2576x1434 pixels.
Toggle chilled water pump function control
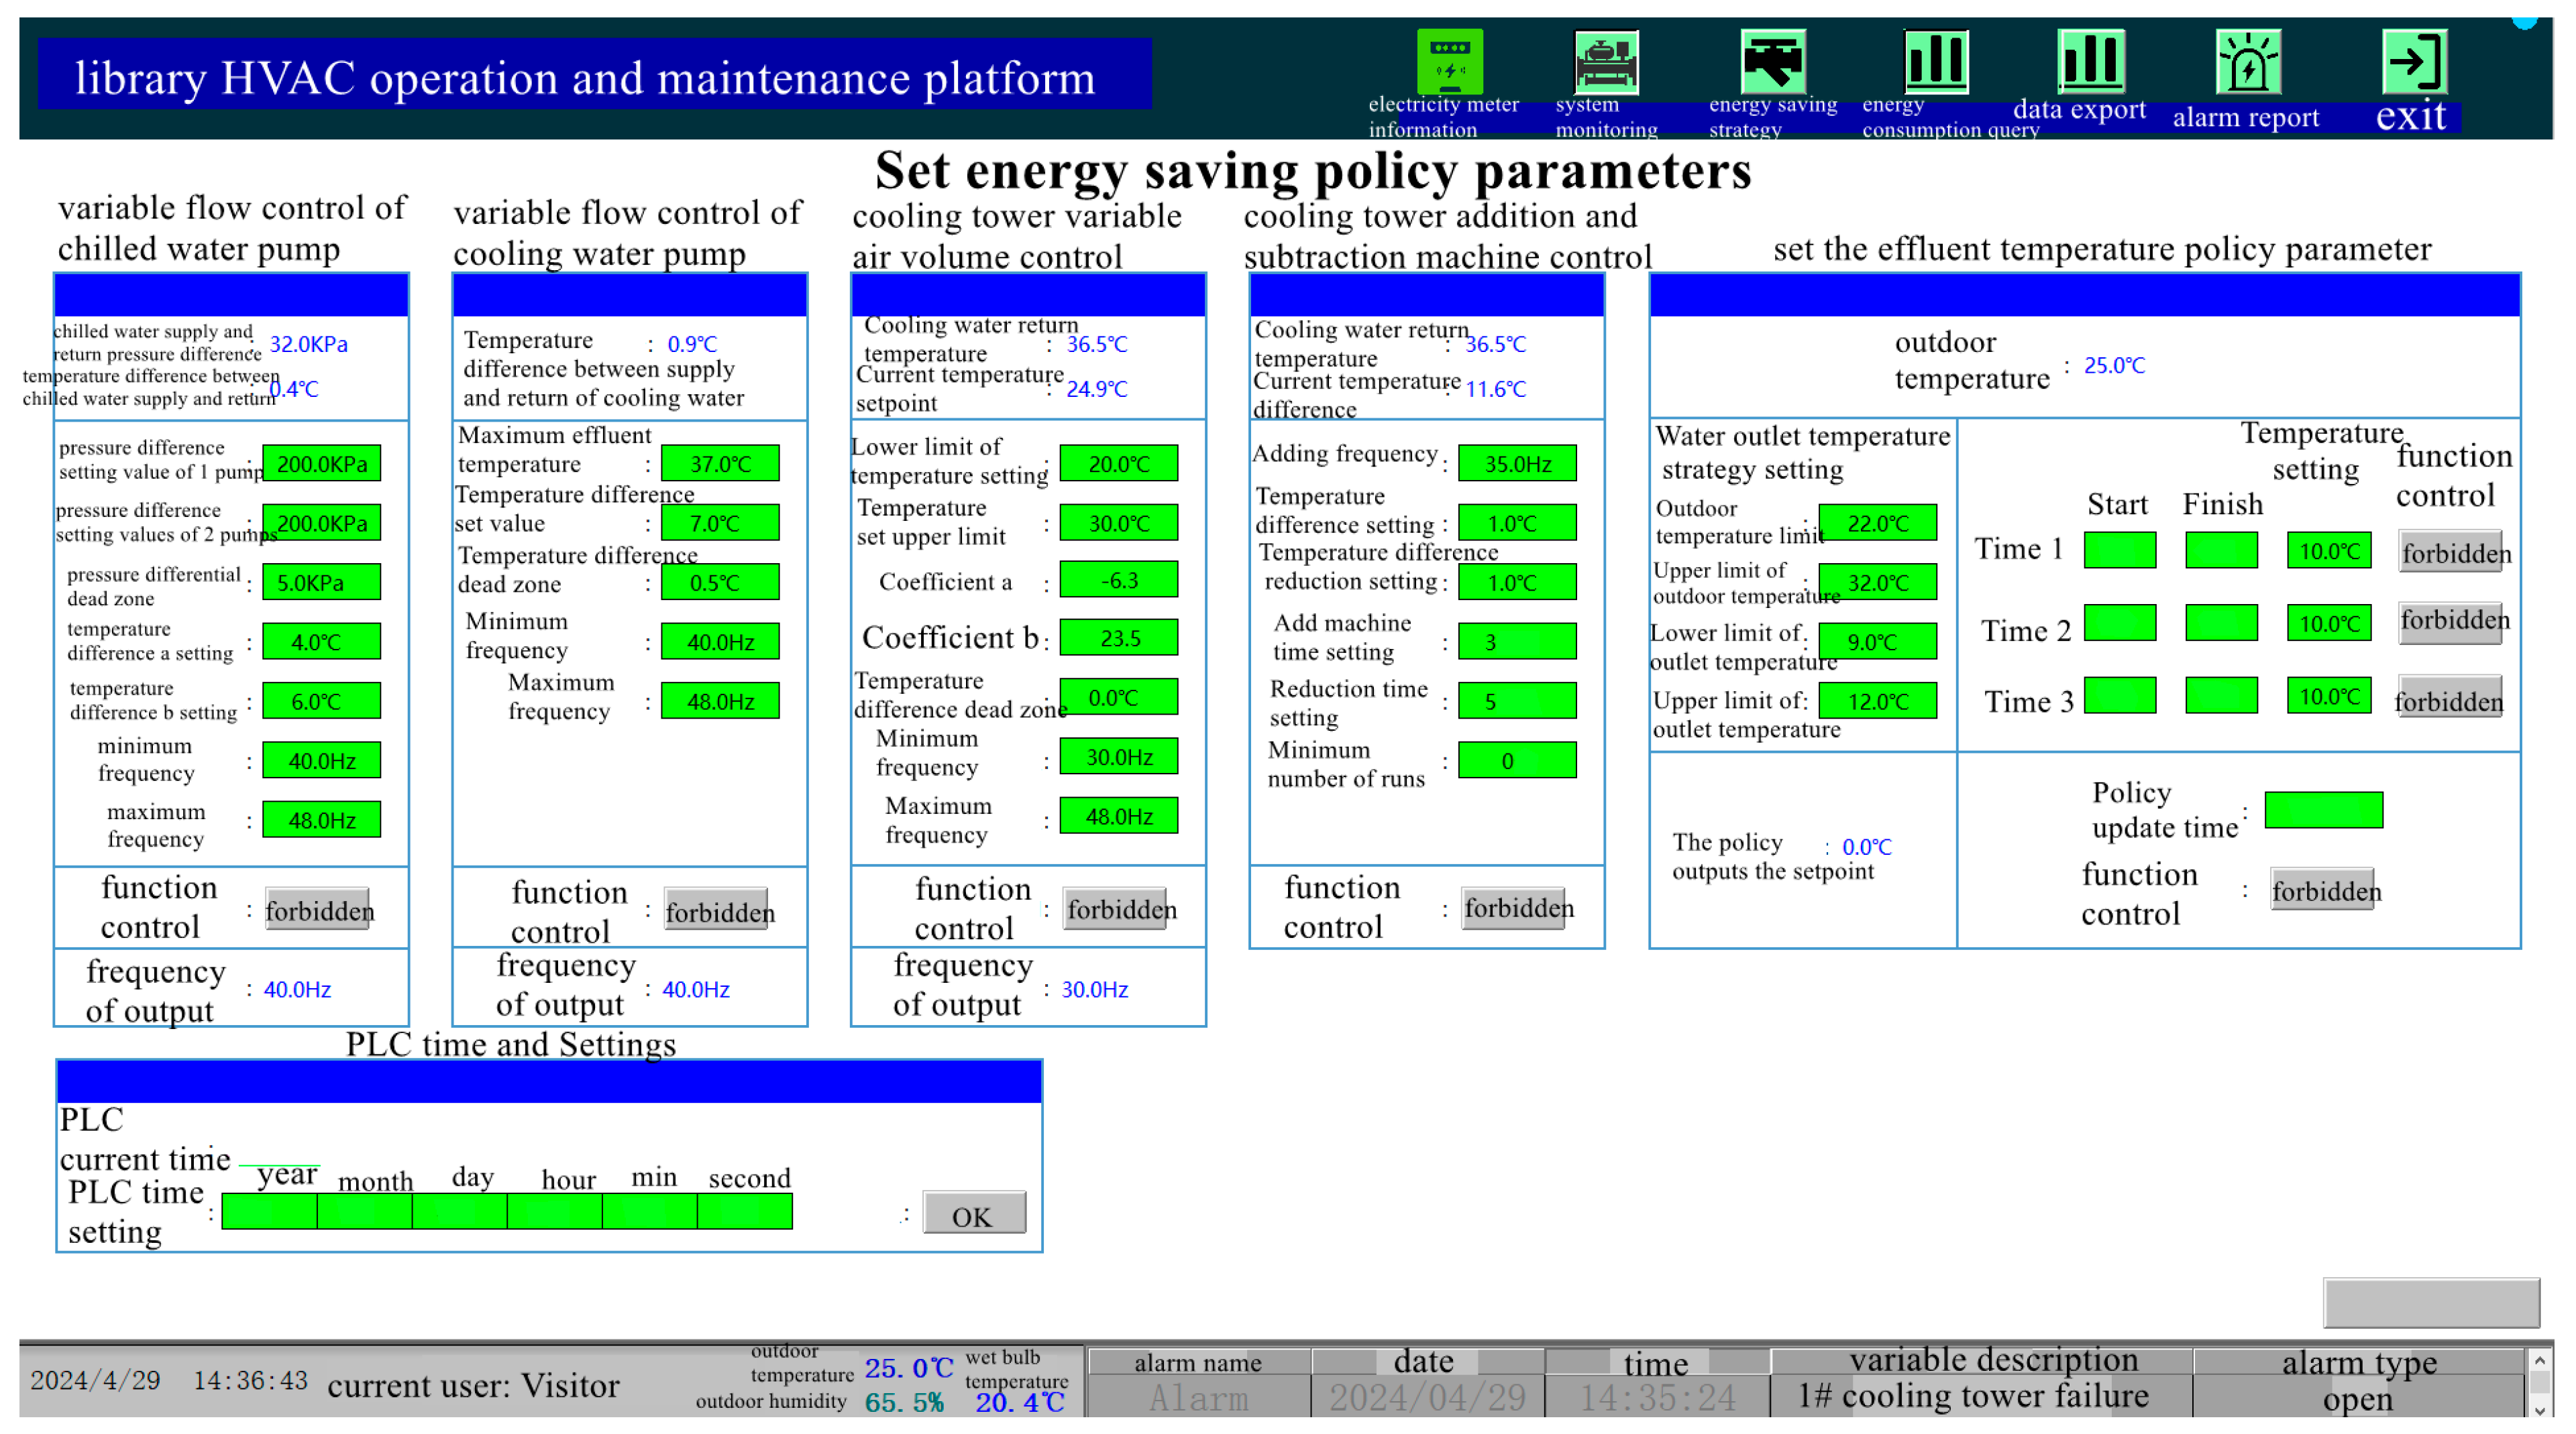click(x=318, y=910)
